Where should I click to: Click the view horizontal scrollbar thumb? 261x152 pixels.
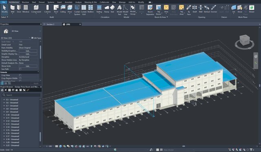tap(184, 146)
